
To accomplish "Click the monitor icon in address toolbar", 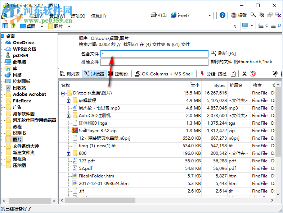I will (245, 26).
